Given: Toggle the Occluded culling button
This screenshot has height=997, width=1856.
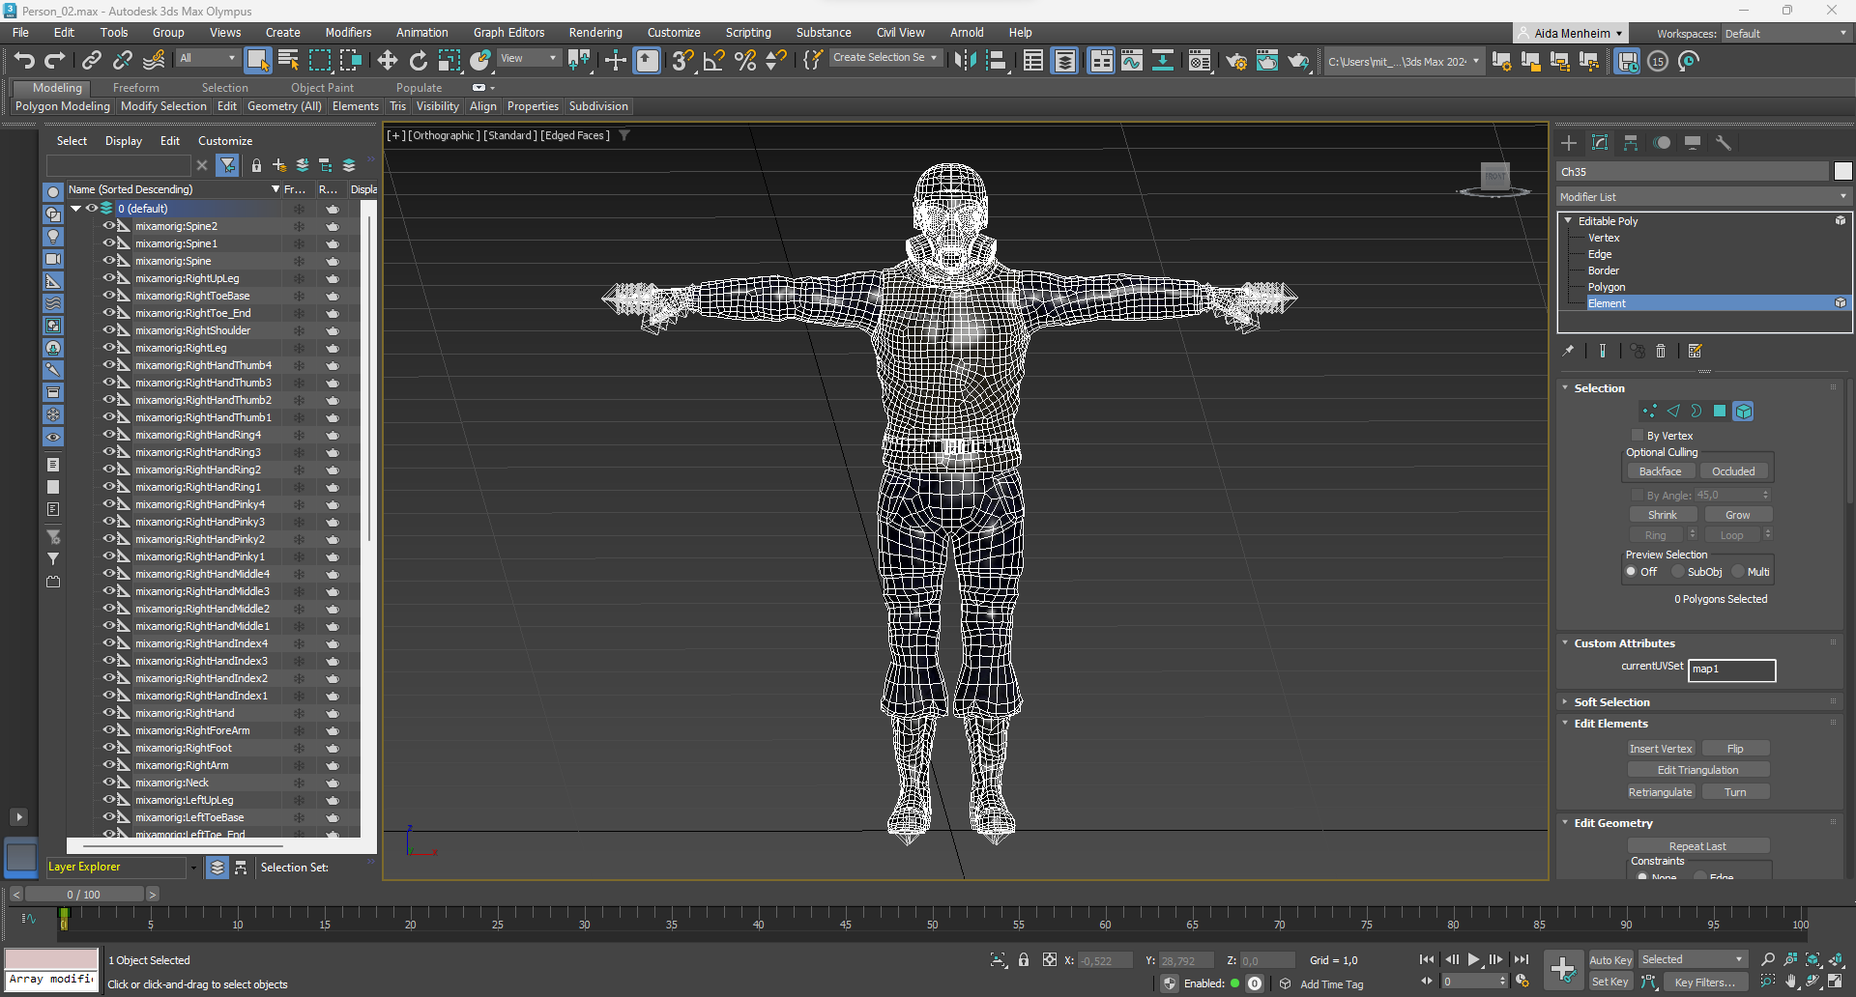Looking at the screenshot, I should (1733, 471).
